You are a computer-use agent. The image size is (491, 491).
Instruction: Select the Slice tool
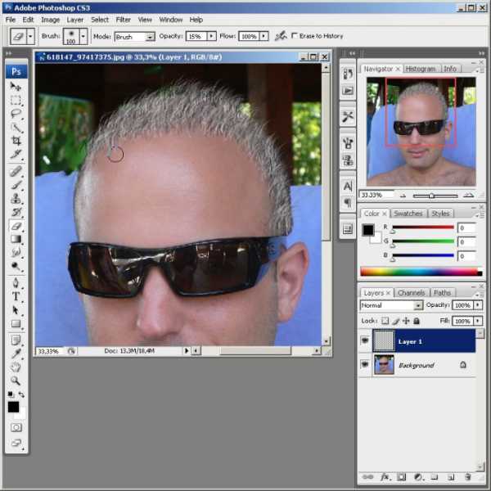[16, 154]
